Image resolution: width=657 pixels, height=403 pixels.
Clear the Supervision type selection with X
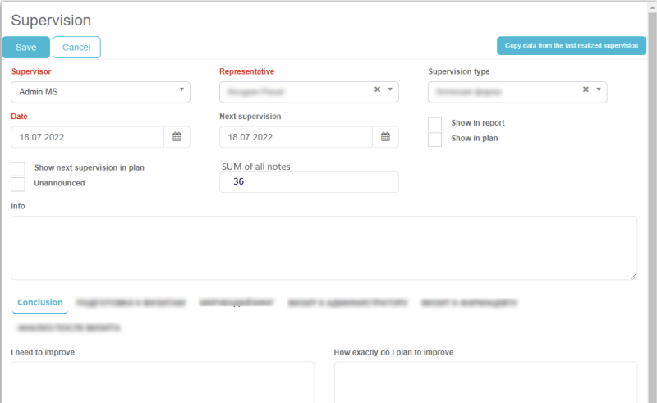[x=586, y=89]
